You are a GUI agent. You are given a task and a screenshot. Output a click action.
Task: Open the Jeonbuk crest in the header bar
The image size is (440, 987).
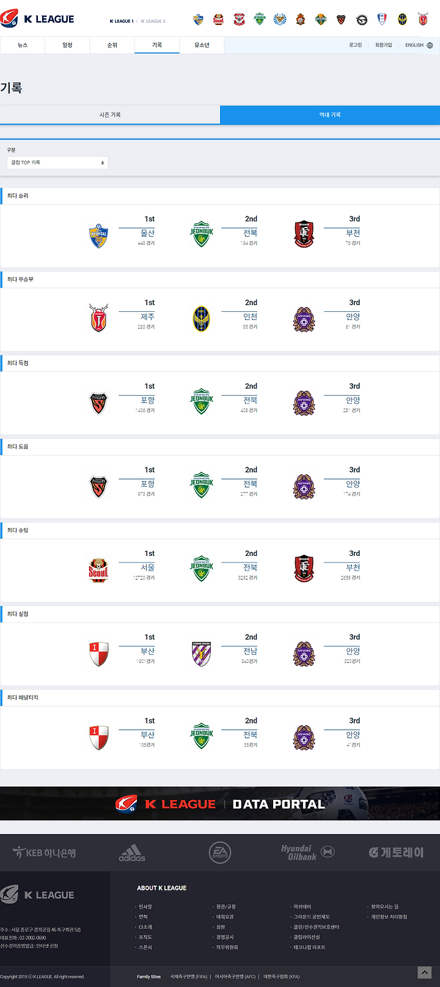tap(260, 19)
